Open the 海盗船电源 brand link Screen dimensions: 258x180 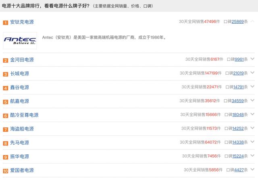pyautogui.click(x=22, y=129)
